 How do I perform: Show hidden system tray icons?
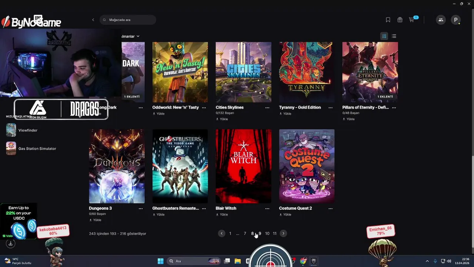coord(427,261)
